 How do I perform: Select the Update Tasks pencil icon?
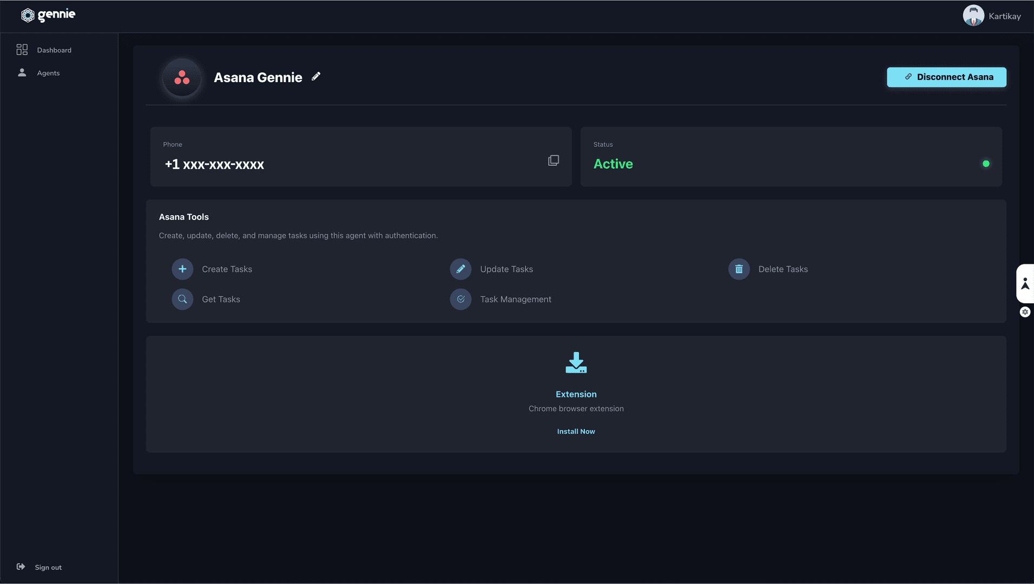(x=460, y=269)
